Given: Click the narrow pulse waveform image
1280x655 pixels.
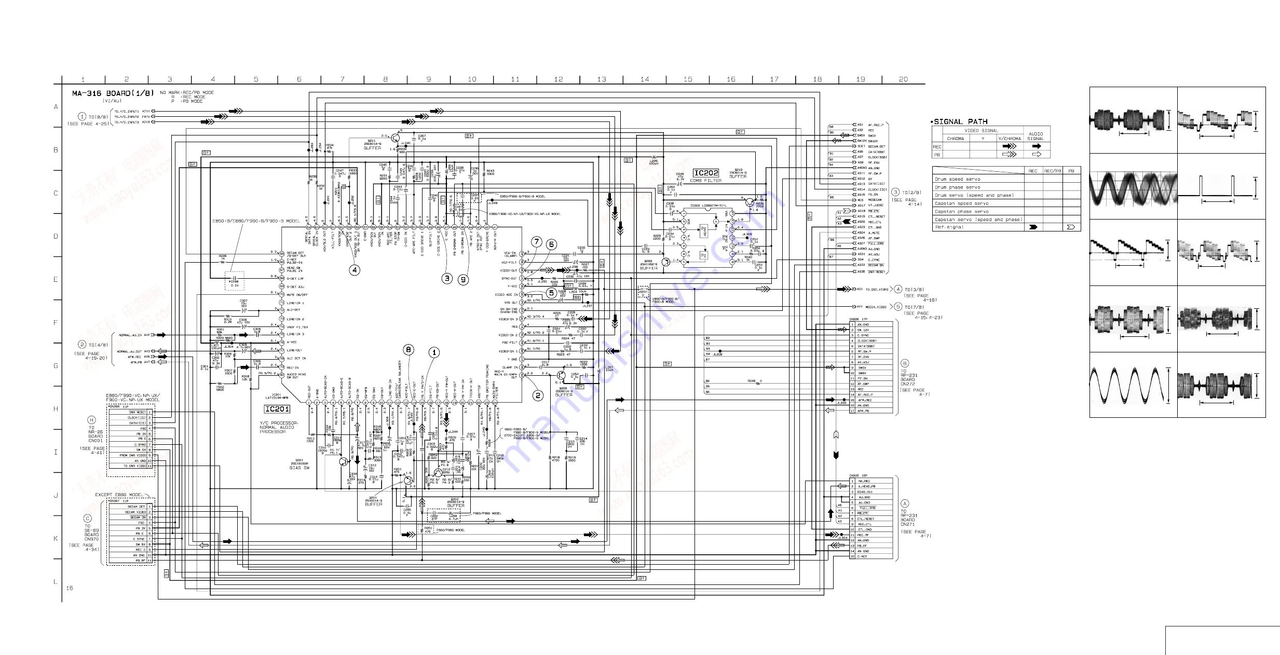Looking at the screenshot, I should click(1216, 186).
